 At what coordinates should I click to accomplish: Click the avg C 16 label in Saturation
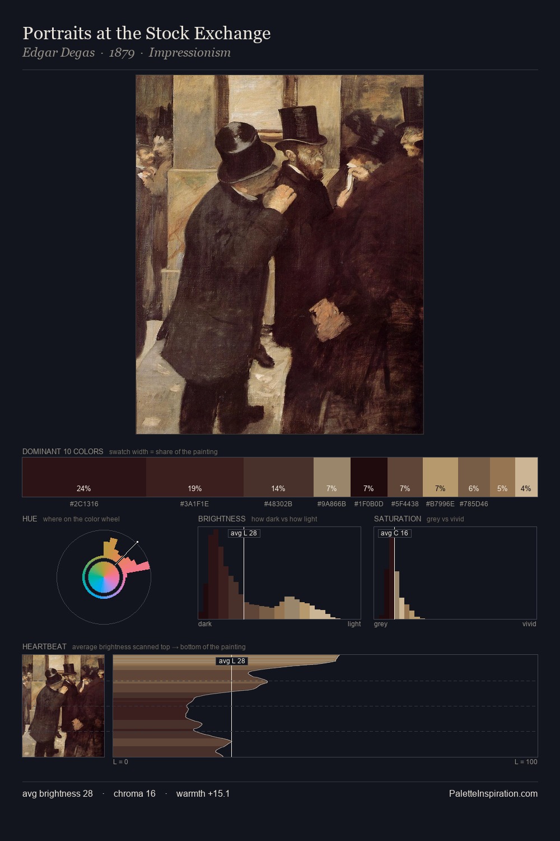[x=394, y=533]
